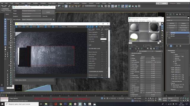Click the Play Animation button

[151, 98]
